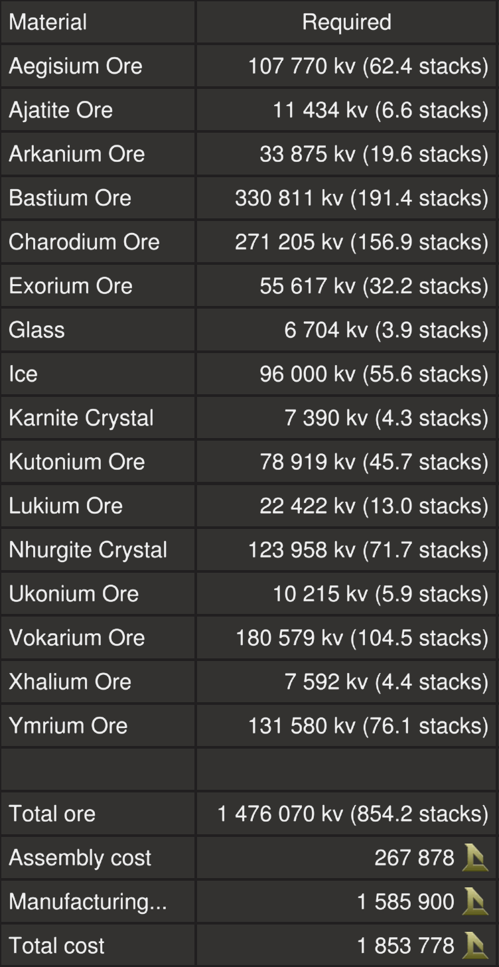Image resolution: width=499 pixels, height=967 pixels.
Task: Select Bastium Ore material name
Action: pos(70,198)
